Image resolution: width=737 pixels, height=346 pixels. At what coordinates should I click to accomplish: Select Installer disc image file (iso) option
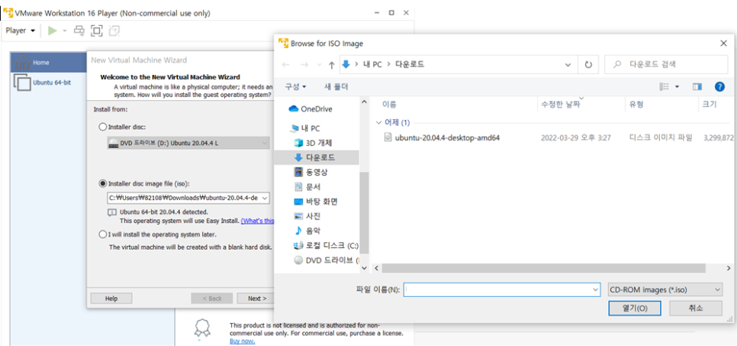pos(102,183)
